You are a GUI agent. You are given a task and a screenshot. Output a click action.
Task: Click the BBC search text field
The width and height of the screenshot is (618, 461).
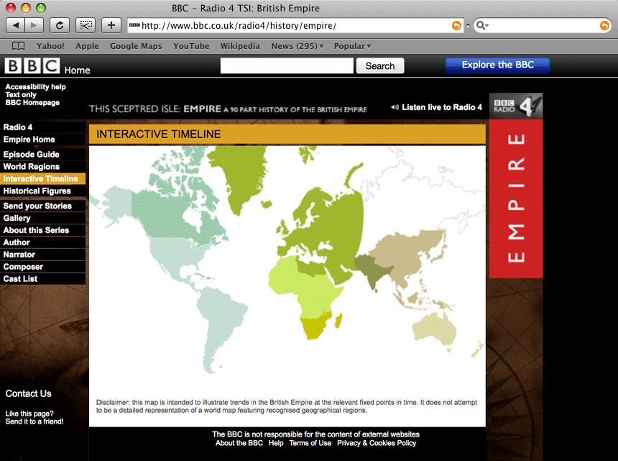(287, 66)
